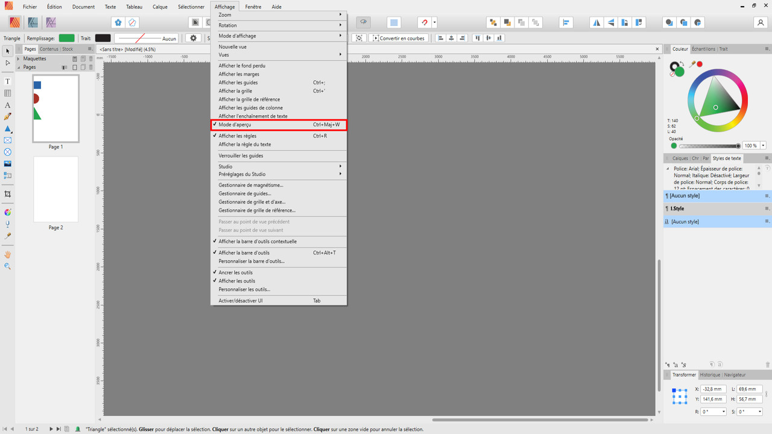Enable Afficher les marges
Image resolution: width=772 pixels, height=434 pixels.
(279, 74)
